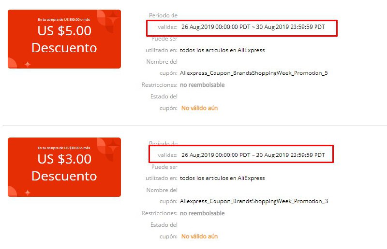This screenshot has height=249, width=387.
Task: Click 'no reembolsable' under the first coupon
Action: [x=202, y=85]
